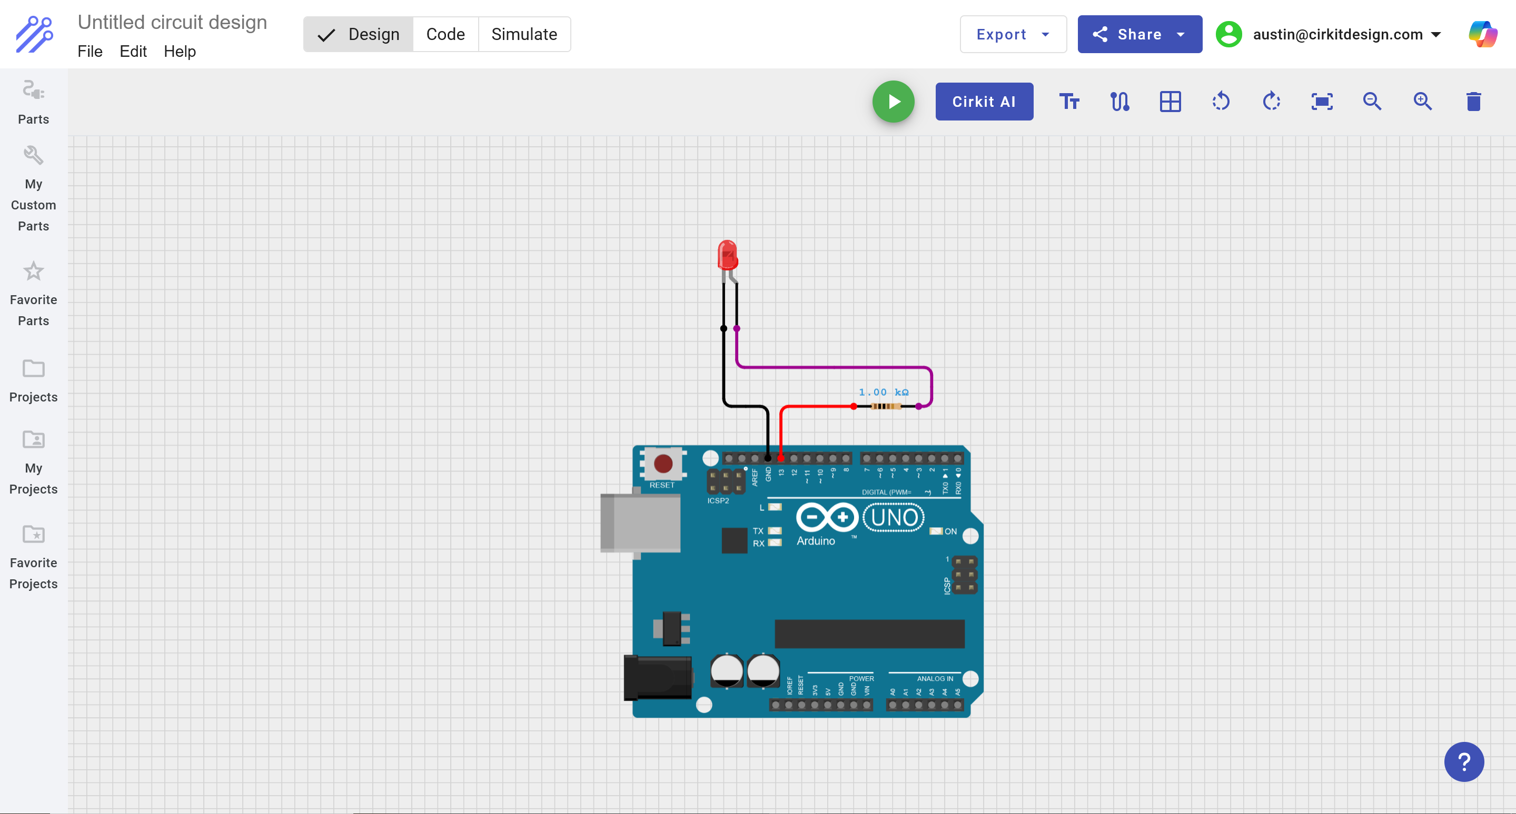Open the Help menu
Screen dimensions: 1516x814
click(x=180, y=52)
